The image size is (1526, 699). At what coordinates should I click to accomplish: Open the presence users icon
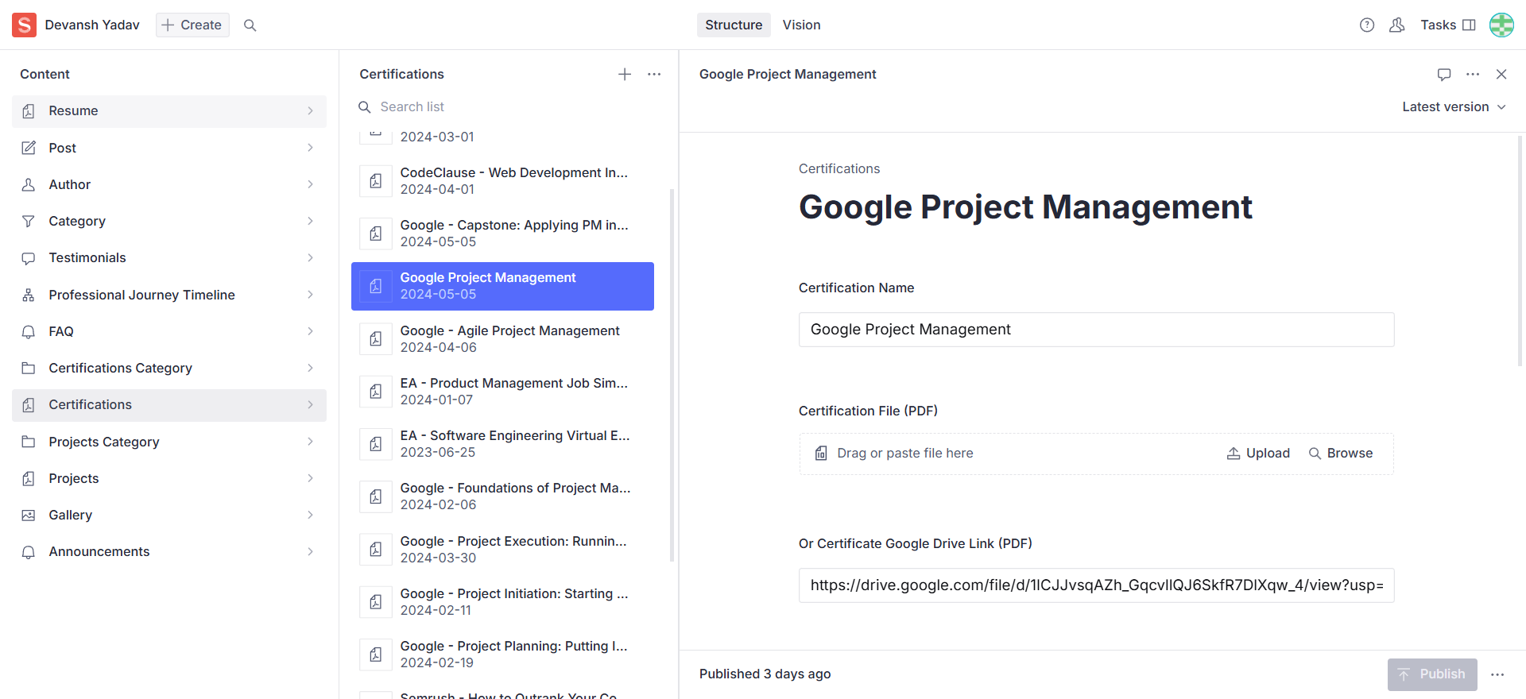(x=1397, y=25)
